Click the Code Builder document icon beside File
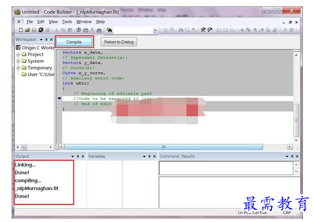Image resolution: width=314 pixels, height=222 pixels. point(20,22)
